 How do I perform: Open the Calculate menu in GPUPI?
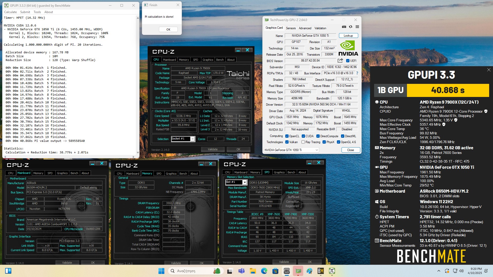[10, 12]
